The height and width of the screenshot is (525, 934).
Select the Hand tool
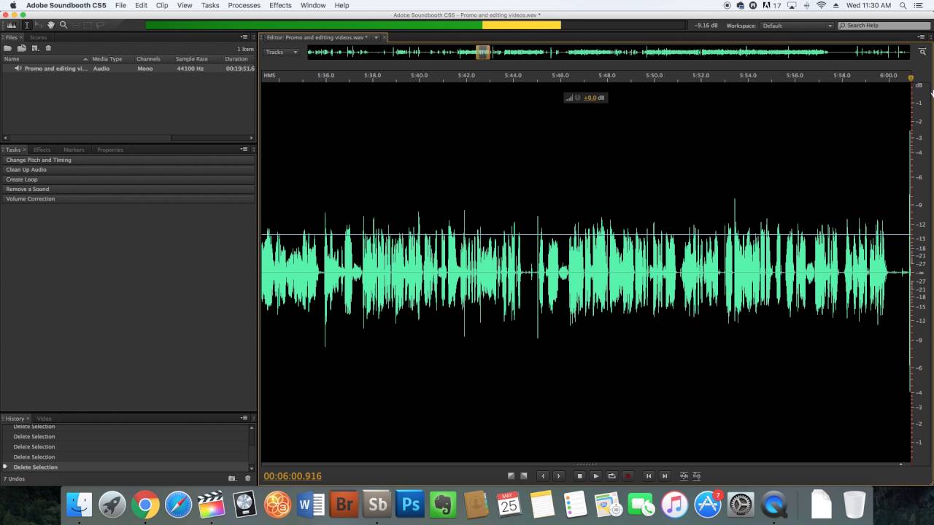tap(51, 25)
